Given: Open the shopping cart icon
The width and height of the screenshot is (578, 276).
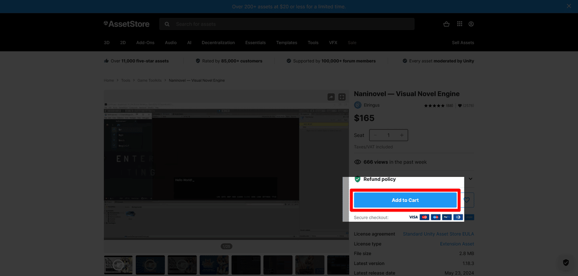Looking at the screenshot, I should click(447, 24).
